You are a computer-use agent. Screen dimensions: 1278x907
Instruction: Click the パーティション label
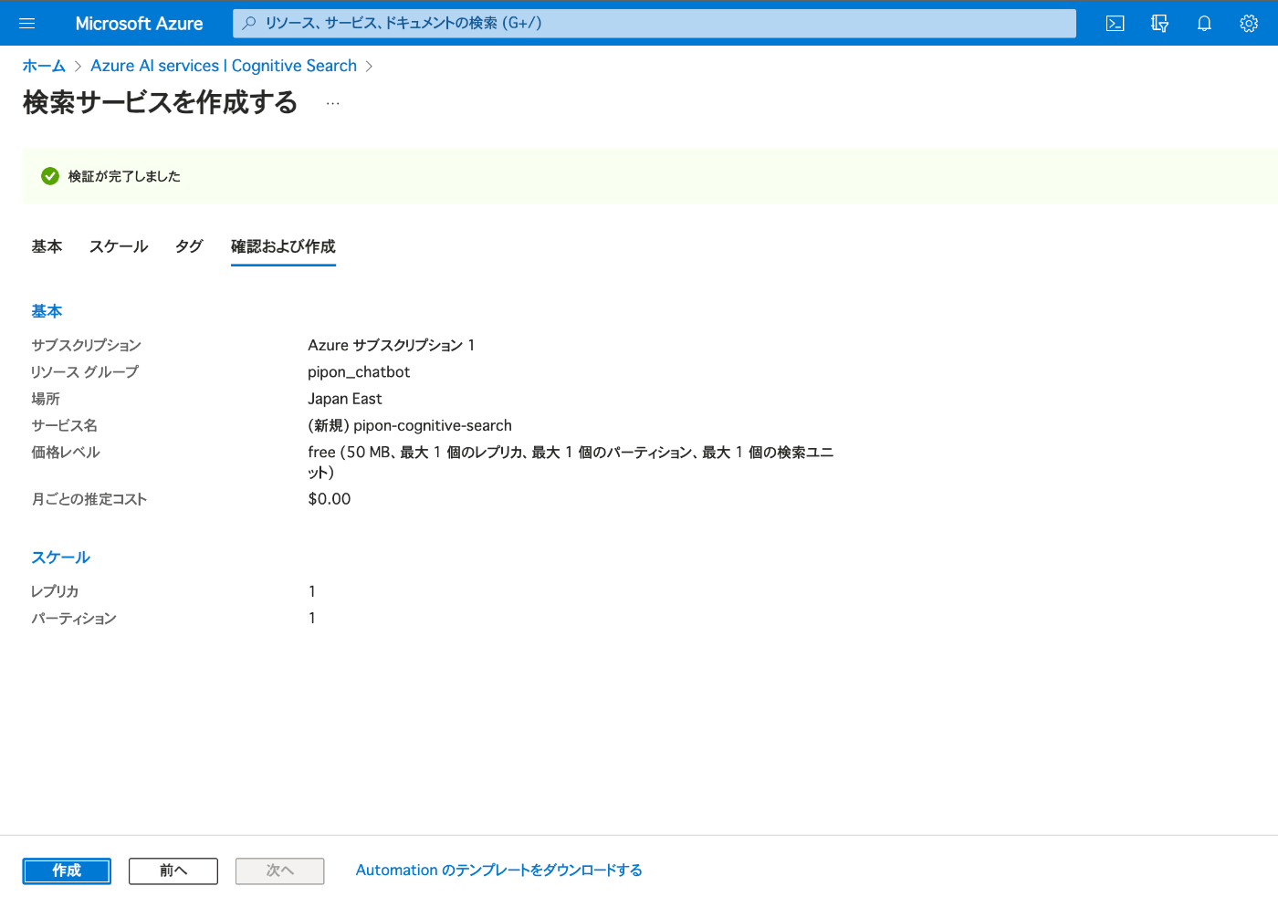point(74,619)
